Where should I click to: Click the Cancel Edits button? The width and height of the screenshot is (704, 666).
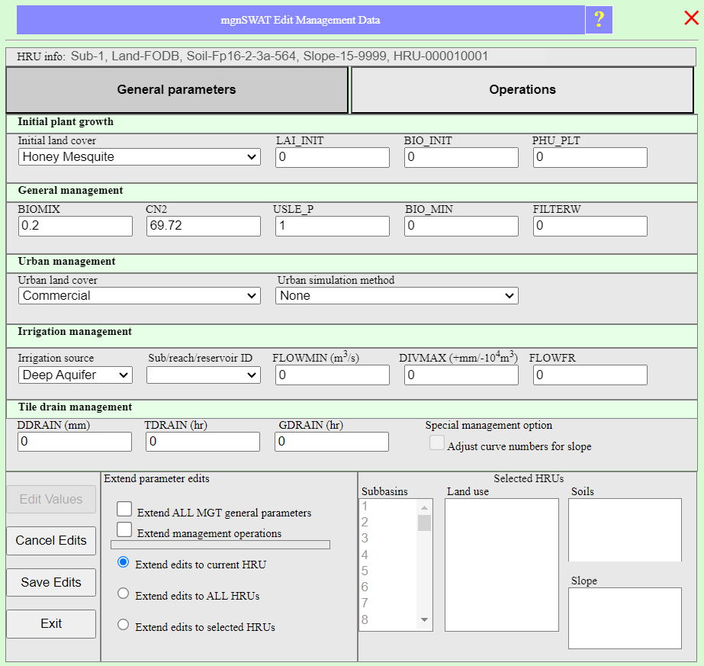pyautogui.click(x=51, y=541)
